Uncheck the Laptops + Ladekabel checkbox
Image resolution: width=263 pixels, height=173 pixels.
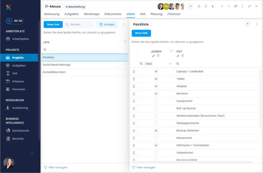(156, 71)
